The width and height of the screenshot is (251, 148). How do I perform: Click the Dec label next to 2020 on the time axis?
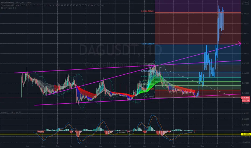point(28,146)
